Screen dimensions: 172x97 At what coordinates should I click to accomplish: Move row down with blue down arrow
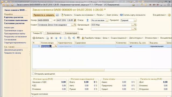coord(60,38)
